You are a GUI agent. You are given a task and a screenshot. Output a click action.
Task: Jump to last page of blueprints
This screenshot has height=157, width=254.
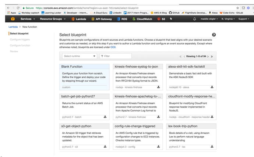pos(212,56)
